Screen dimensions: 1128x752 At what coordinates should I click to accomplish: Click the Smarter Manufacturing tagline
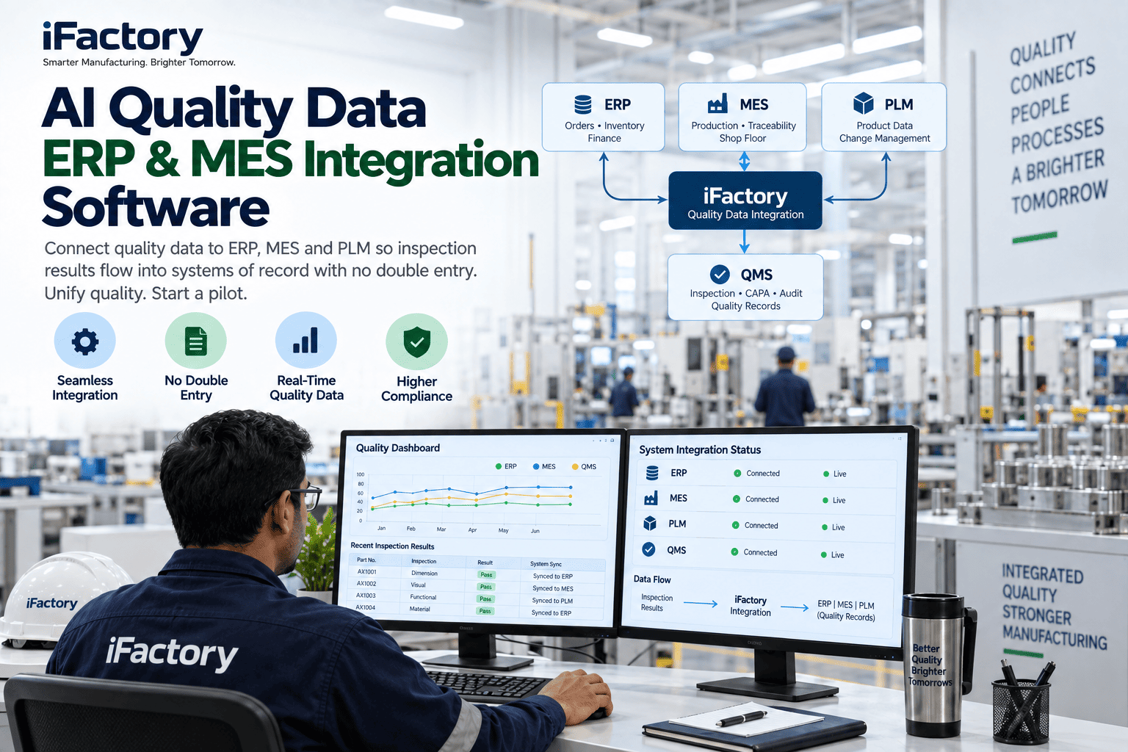click(139, 62)
